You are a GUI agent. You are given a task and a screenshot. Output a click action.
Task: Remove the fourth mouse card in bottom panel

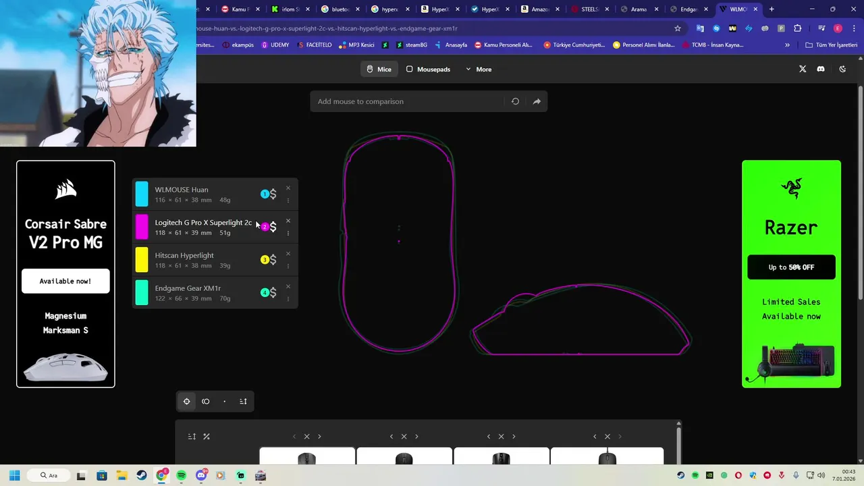[607, 437]
